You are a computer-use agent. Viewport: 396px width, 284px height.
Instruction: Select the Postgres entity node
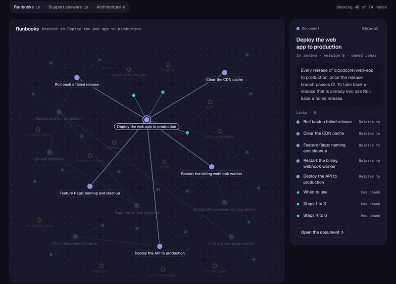101,266
